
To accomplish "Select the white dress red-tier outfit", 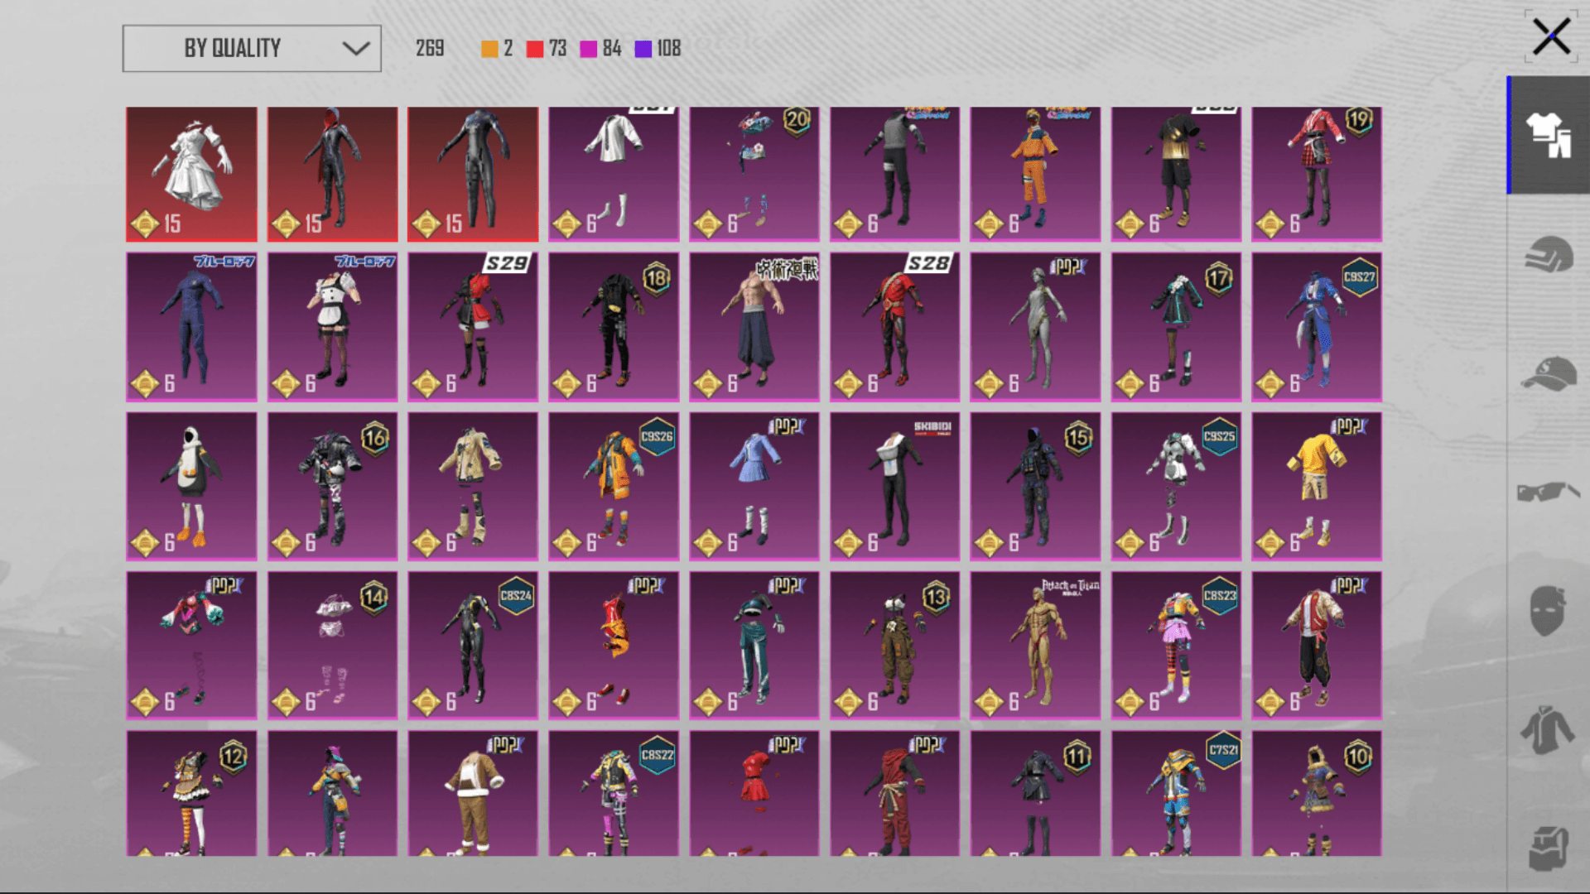I will [x=191, y=174].
